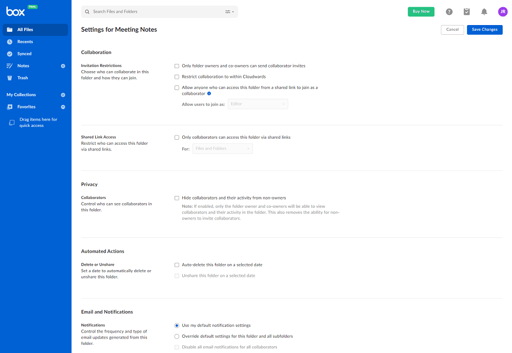
Task: Click the Drag items here for quick access text
Action: pyautogui.click(x=38, y=123)
